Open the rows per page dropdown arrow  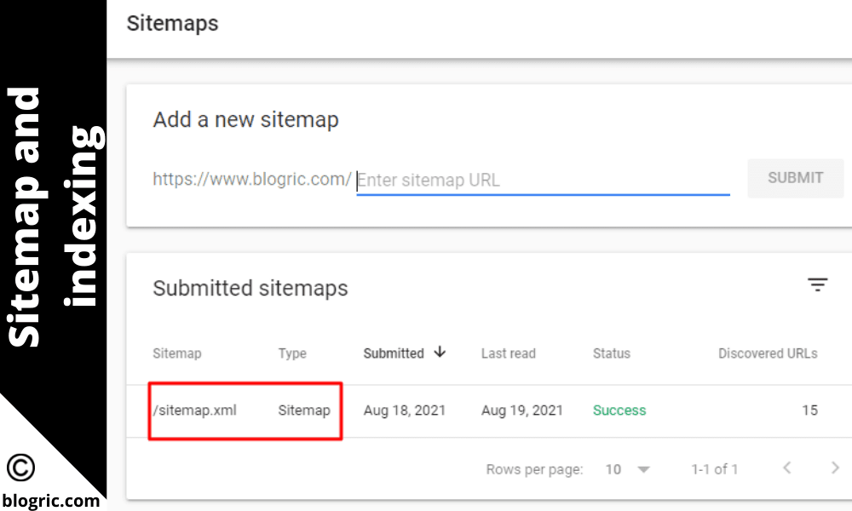click(645, 468)
